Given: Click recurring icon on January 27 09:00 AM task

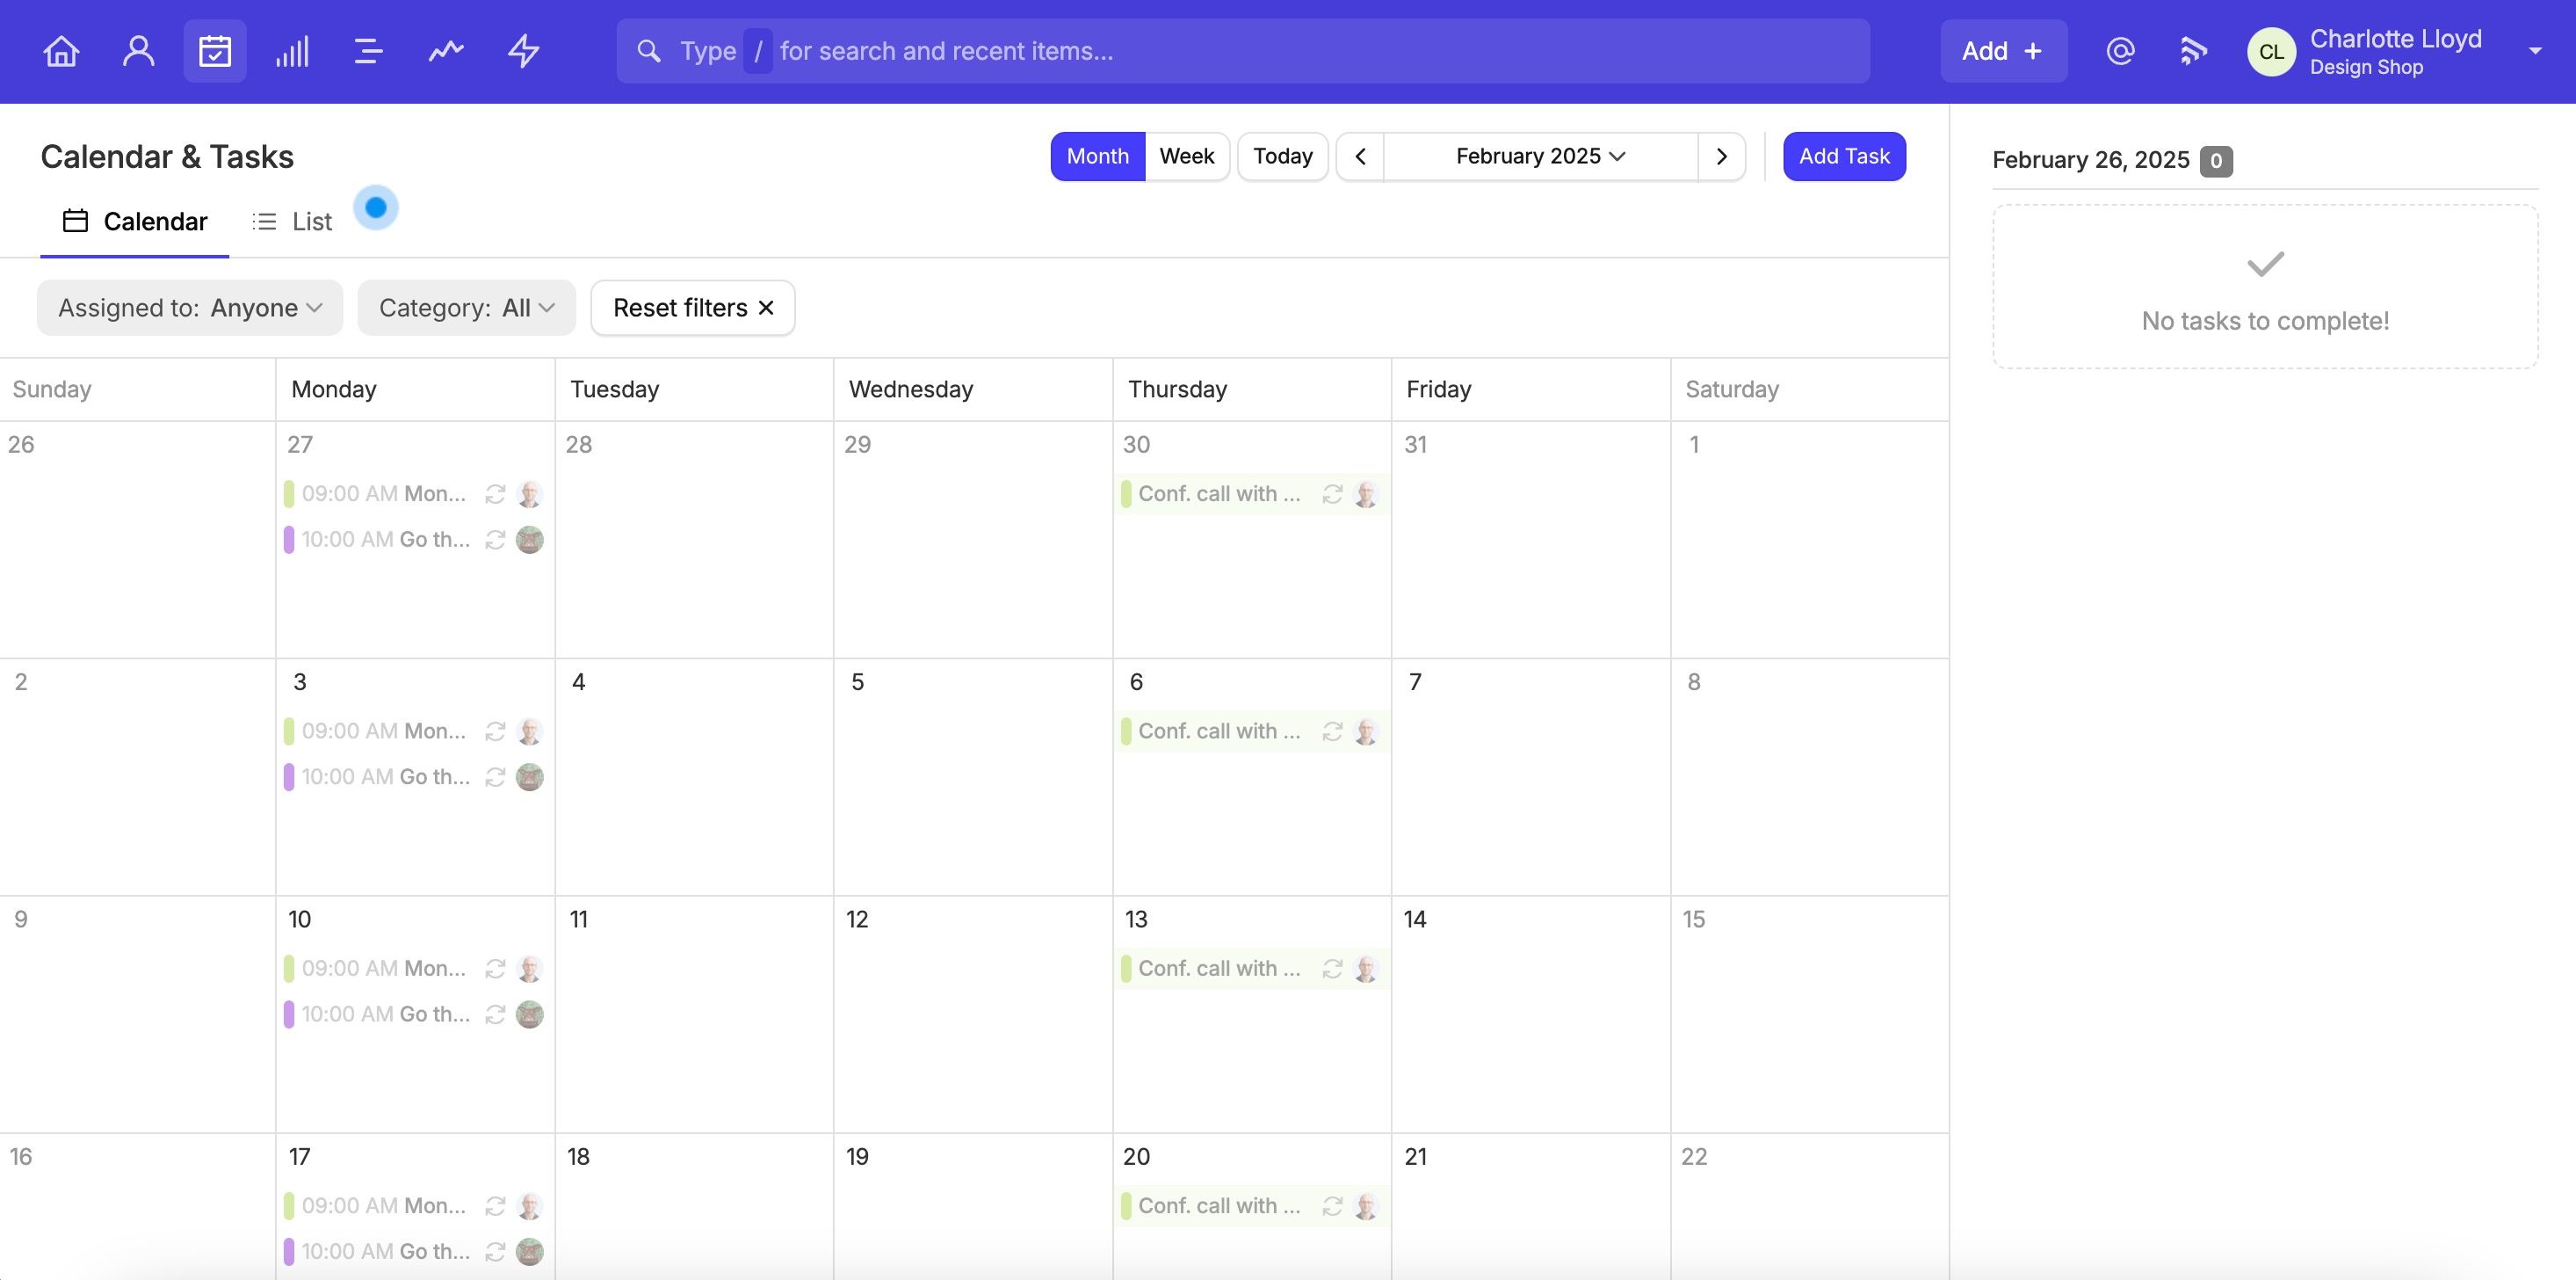Looking at the screenshot, I should tap(495, 494).
